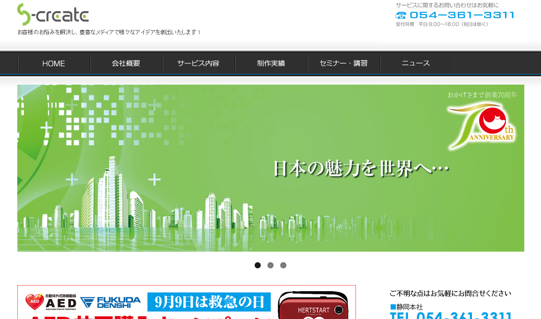Click the 9月9日は救急の日 banner headline

tap(209, 302)
